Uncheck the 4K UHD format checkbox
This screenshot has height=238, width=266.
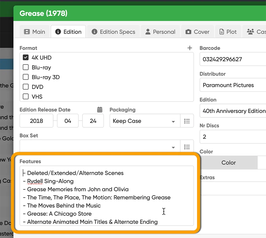(x=26, y=58)
